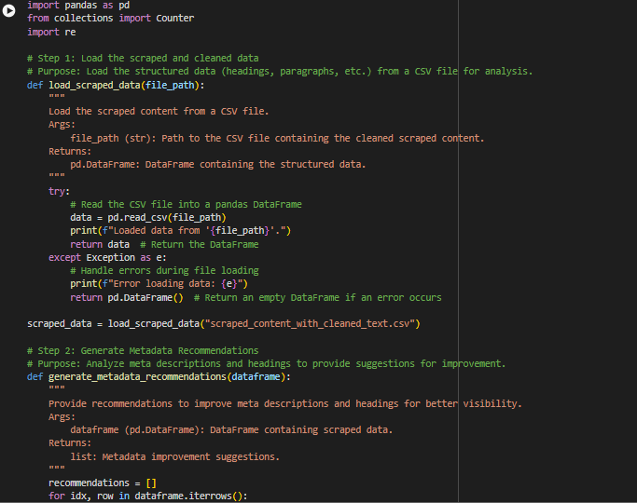The height and width of the screenshot is (503, 637).
Task: Click the 'try:' statement line
Action: point(60,191)
